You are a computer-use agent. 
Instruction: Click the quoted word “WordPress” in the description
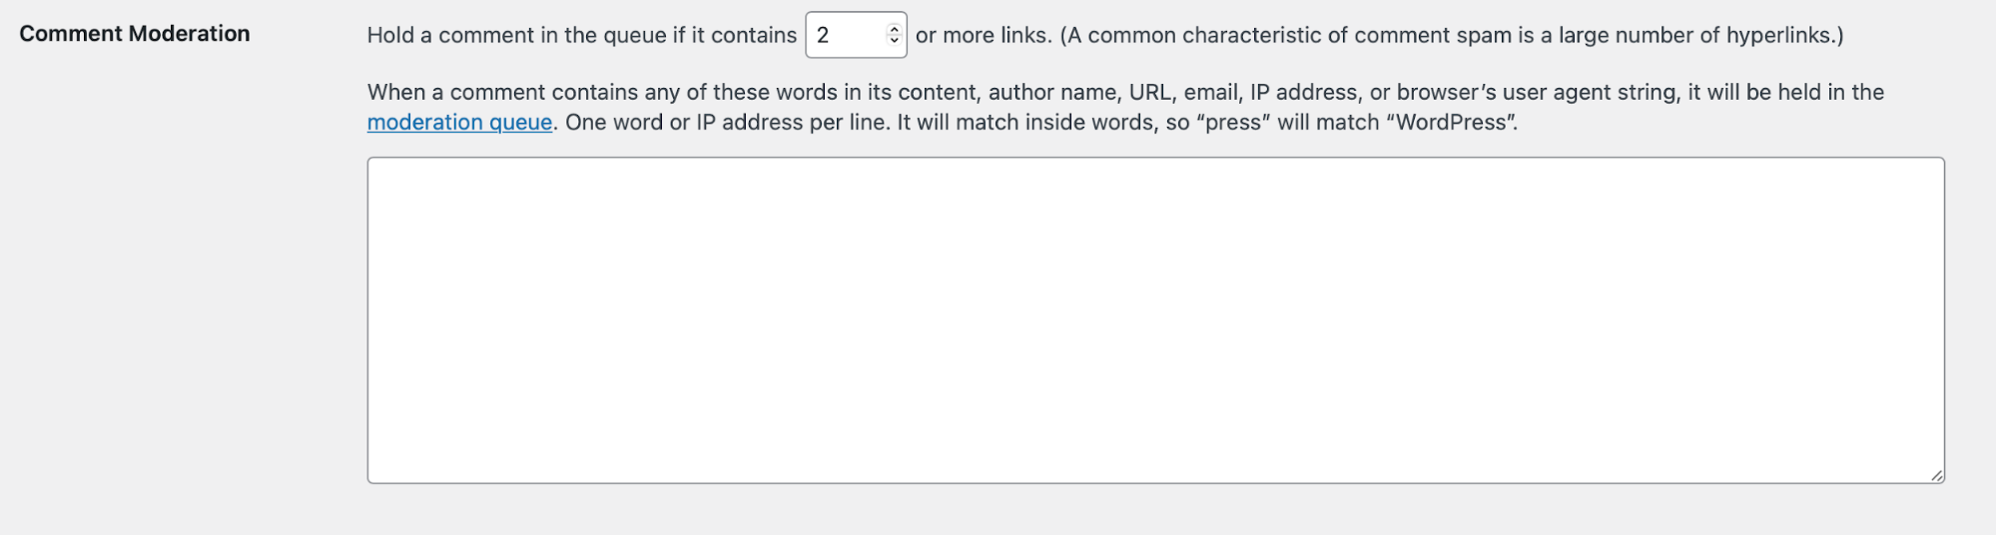pos(1450,123)
